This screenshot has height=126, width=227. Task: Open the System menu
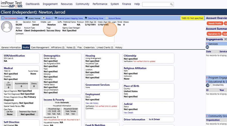click(115, 4)
